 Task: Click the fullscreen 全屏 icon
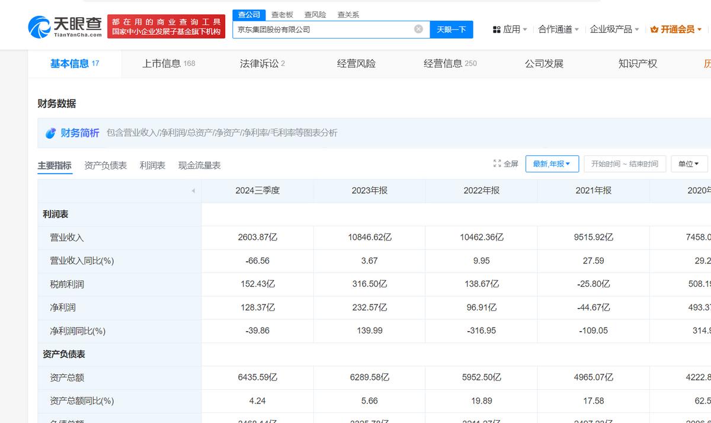pos(497,164)
